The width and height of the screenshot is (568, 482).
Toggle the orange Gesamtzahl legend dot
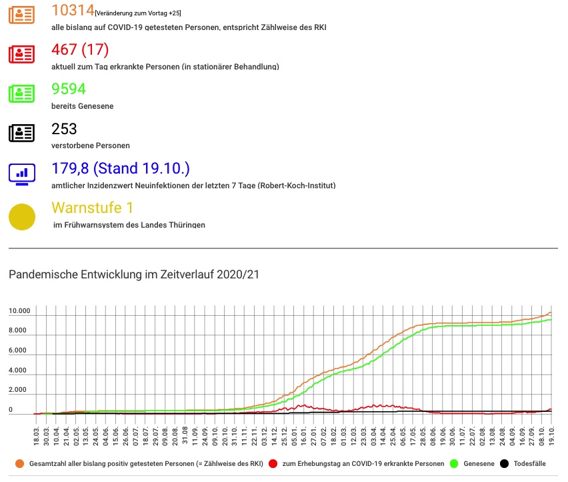tap(19, 463)
